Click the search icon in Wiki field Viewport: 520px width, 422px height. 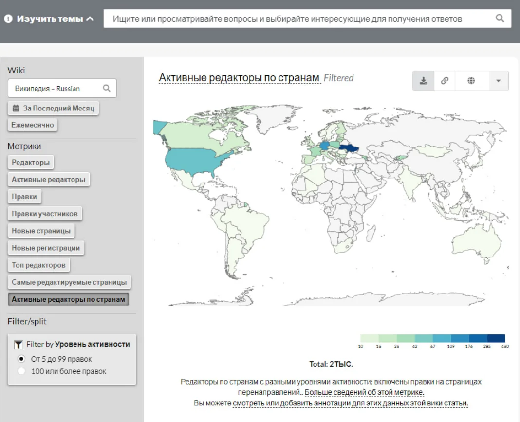(x=107, y=89)
